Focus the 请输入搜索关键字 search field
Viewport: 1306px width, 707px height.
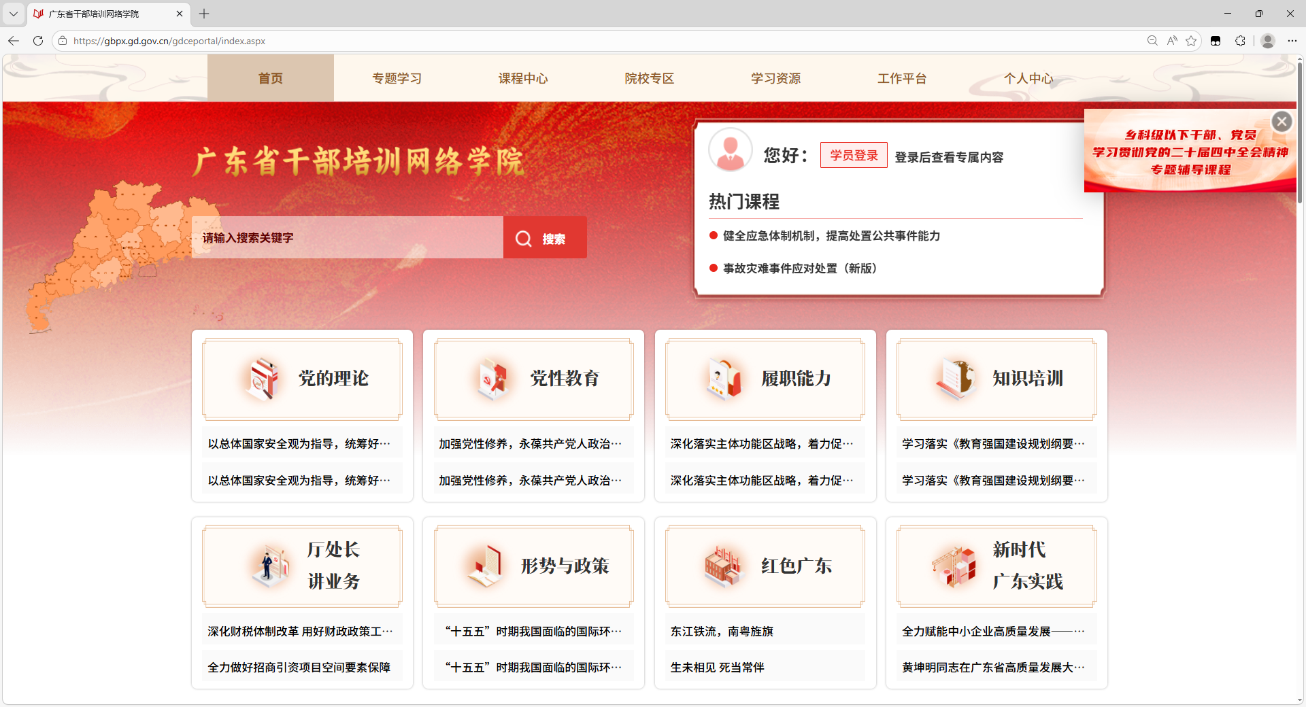click(x=347, y=238)
